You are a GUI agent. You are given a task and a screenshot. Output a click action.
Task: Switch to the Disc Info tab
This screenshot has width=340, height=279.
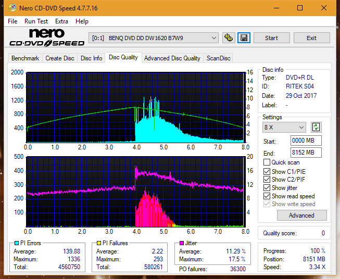91,58
